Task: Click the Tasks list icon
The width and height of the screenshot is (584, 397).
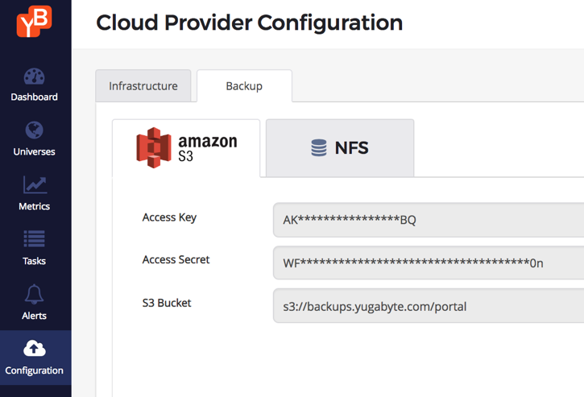Action: 34,239
